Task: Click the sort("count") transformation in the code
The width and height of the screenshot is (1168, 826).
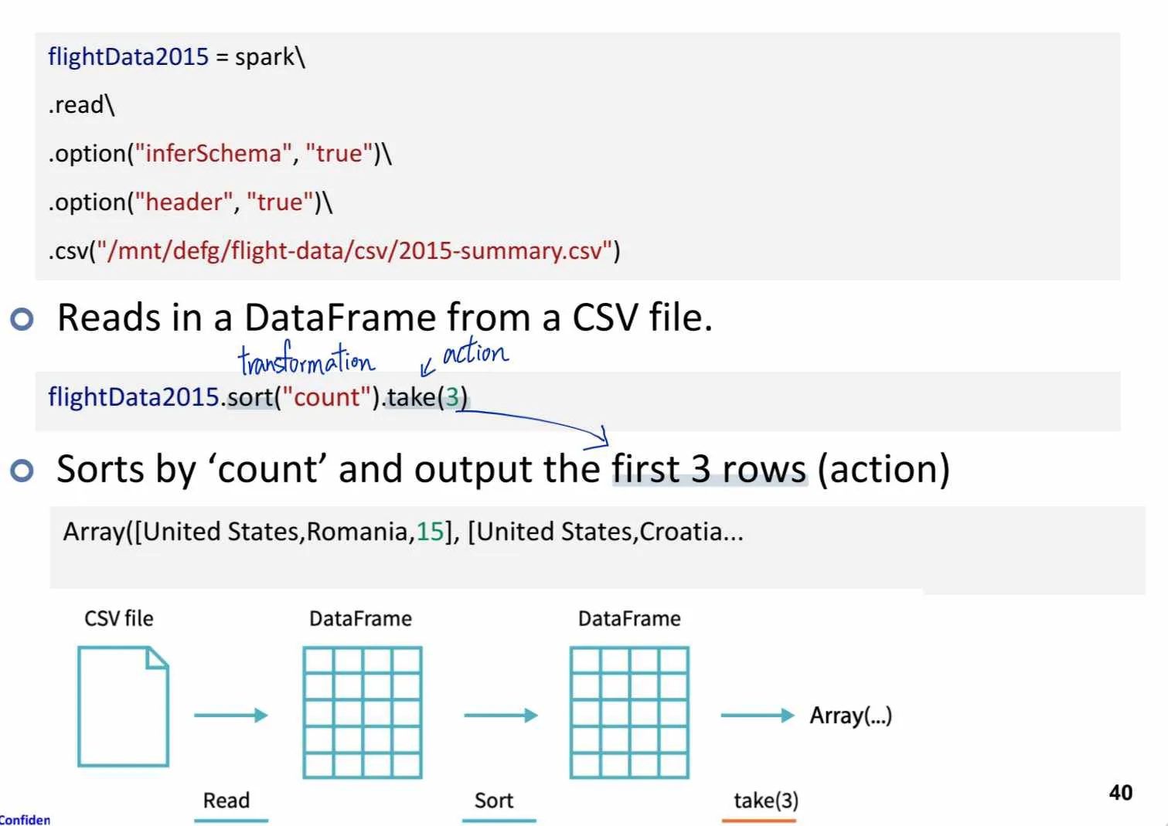Action: point(301,396)
